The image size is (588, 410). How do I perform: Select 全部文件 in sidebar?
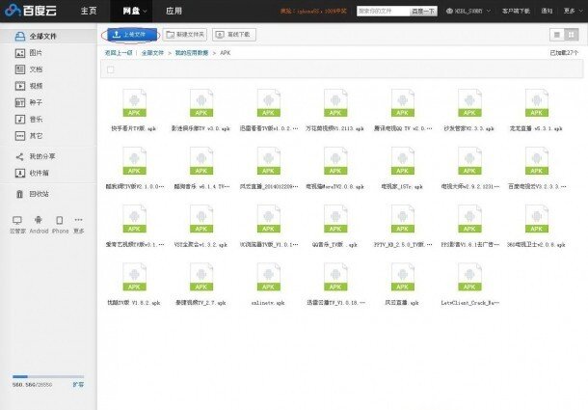48,37
